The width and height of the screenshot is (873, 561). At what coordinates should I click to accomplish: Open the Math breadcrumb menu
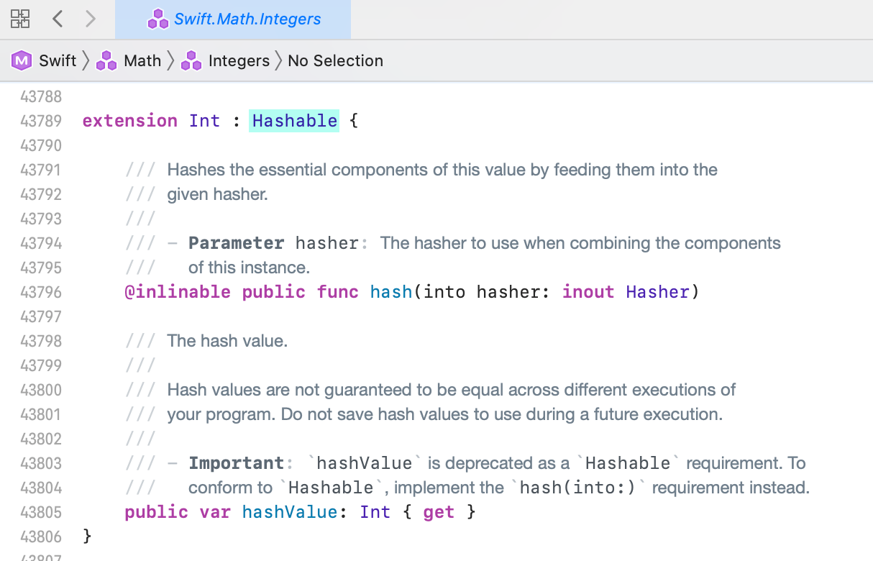coord(142,61)
